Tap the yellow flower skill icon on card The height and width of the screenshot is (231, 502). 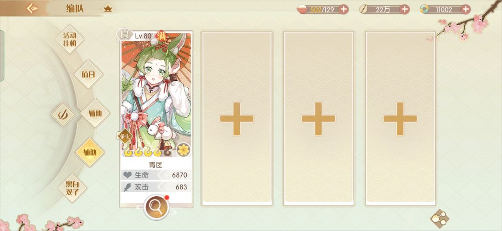pos(184,150)
